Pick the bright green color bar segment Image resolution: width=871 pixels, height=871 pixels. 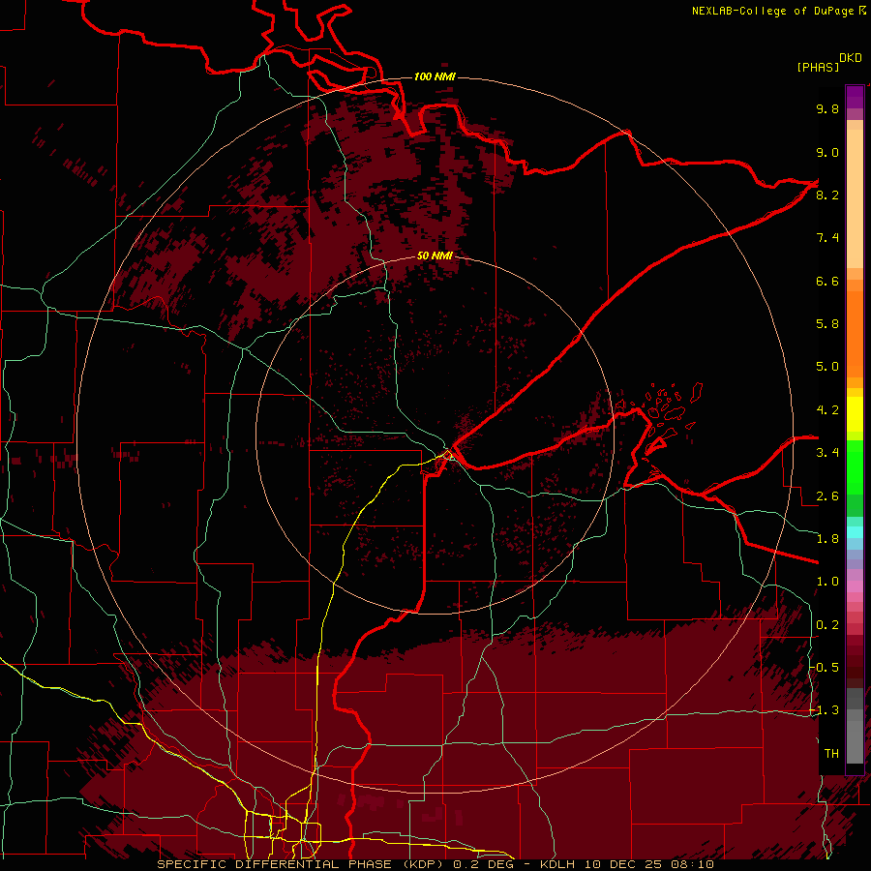(855, 466)
